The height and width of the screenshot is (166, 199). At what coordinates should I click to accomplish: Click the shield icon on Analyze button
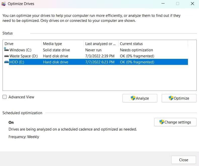[x=133, y=98]
